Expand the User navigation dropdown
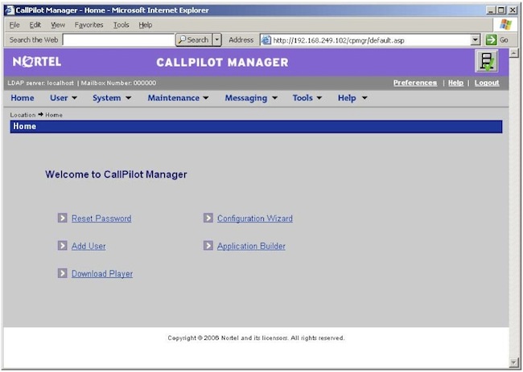523x372 pixels. (64, 98)
